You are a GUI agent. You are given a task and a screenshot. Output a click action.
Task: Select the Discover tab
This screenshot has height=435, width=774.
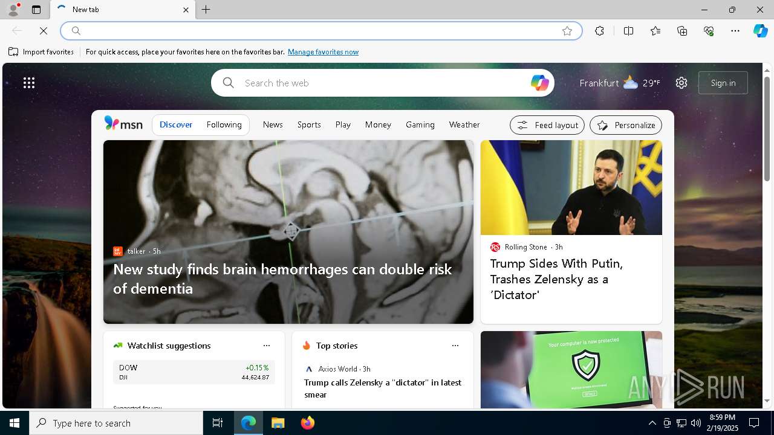click(176, 124)
